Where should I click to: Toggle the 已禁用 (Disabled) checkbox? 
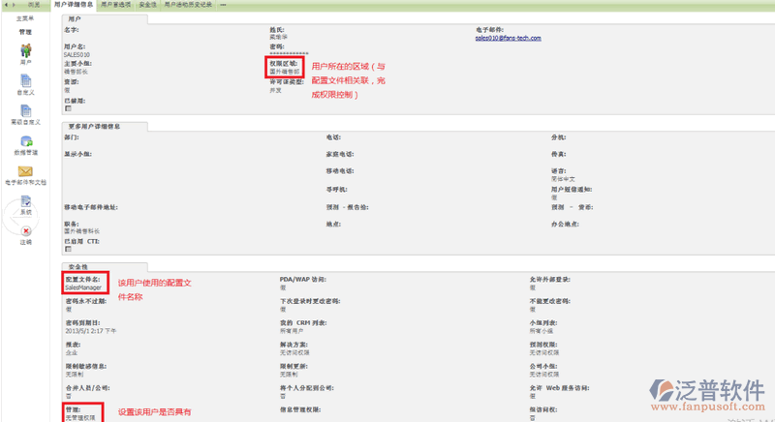tap(68, 107)
